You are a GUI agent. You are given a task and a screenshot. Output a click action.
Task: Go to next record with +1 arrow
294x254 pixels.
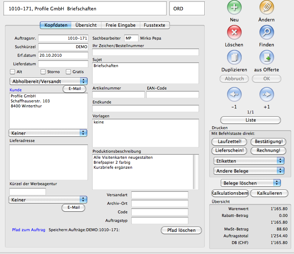click(266, 95)
